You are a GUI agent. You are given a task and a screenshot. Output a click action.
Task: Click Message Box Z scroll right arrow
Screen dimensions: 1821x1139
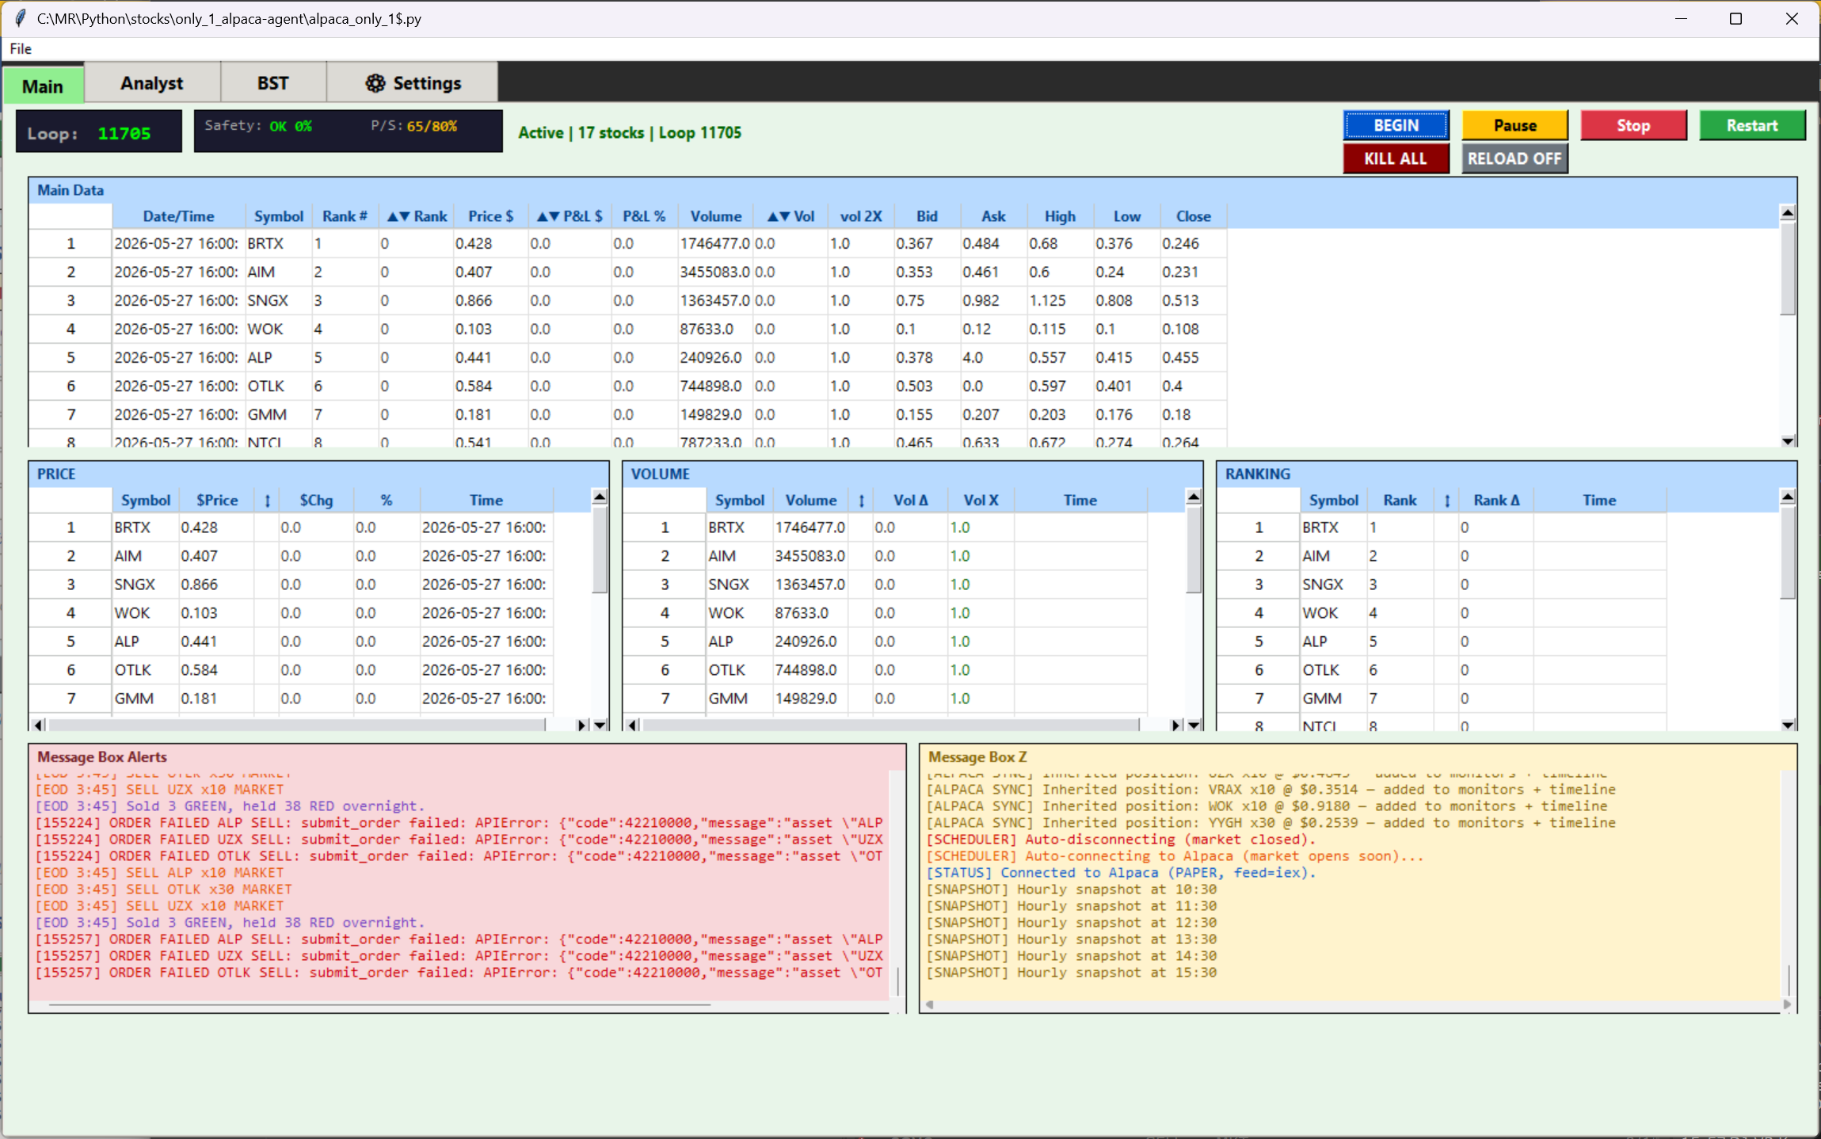coord(1786,1004)
